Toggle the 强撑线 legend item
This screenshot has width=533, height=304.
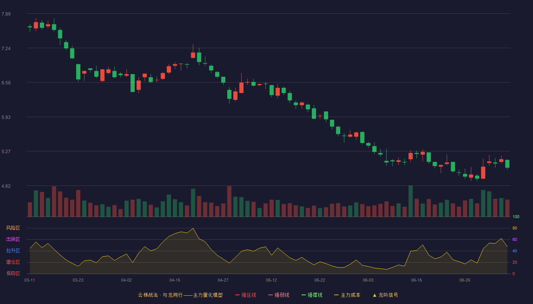pyautogui.click(x=312, y=295)
